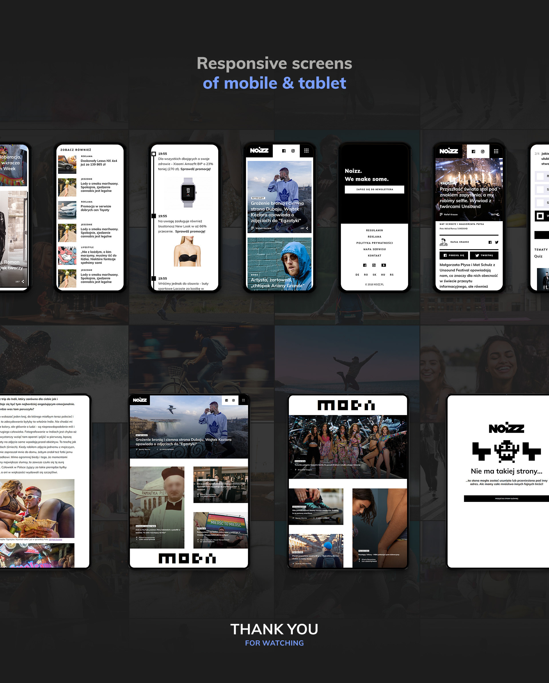Switch to the DE language link
The width and height of the screenshot is (549, 683).
pos(357,275)
